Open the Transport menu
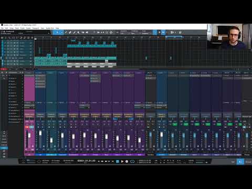Viewport: 252px width, 189px height. (36, 28)
